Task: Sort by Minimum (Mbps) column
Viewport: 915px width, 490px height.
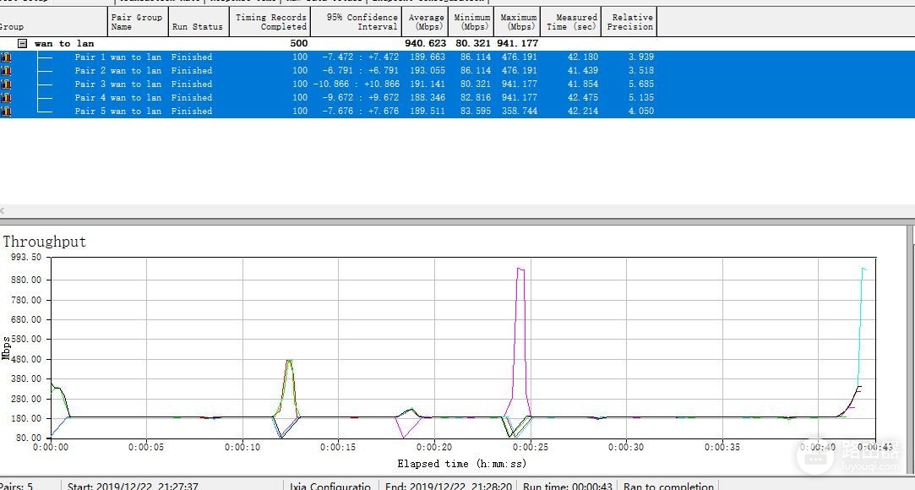Action: coord(471,22)
